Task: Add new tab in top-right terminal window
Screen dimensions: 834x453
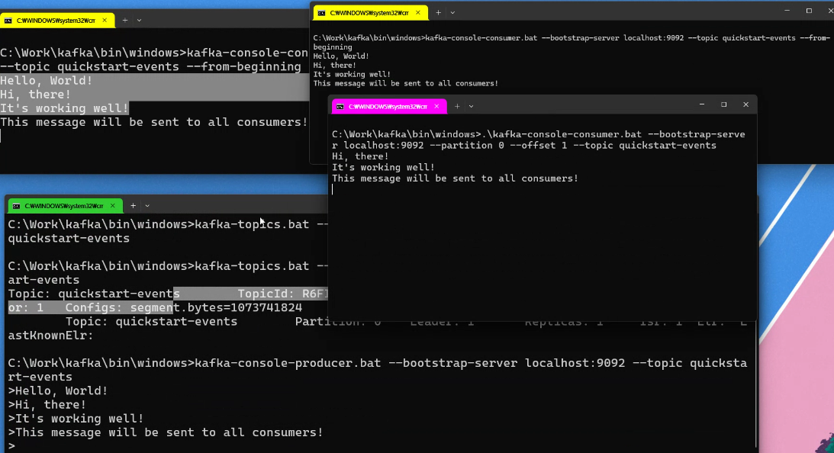Action: click(x=438, y=13)
